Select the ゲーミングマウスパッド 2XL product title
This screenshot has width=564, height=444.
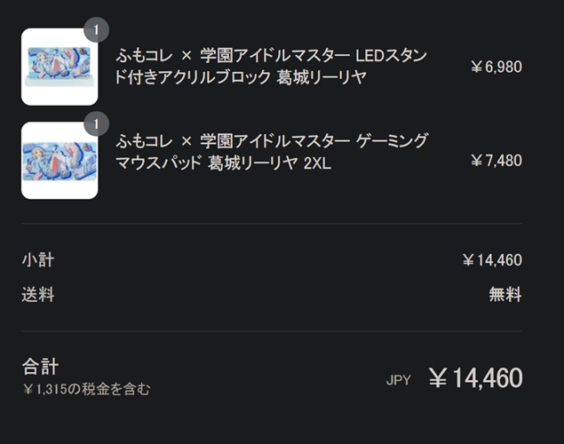pyautogui.click(x=272, y=153)
